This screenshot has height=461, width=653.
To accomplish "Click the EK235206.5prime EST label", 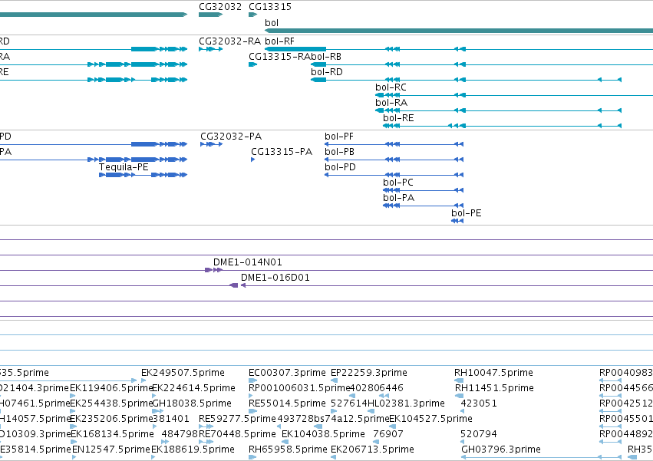I will pos(111,419).
